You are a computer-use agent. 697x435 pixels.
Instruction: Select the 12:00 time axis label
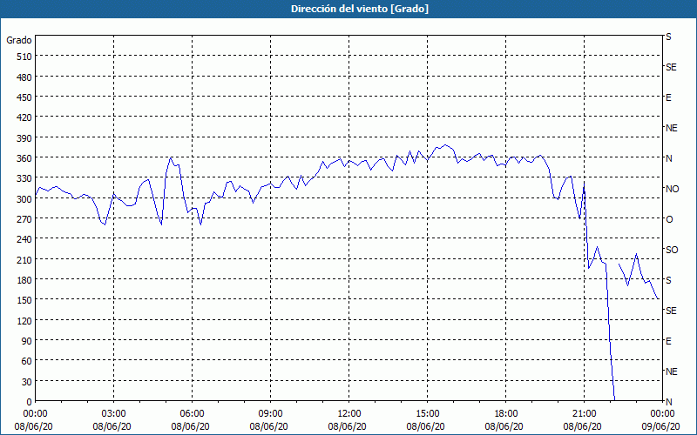click(x=349, y=414)
